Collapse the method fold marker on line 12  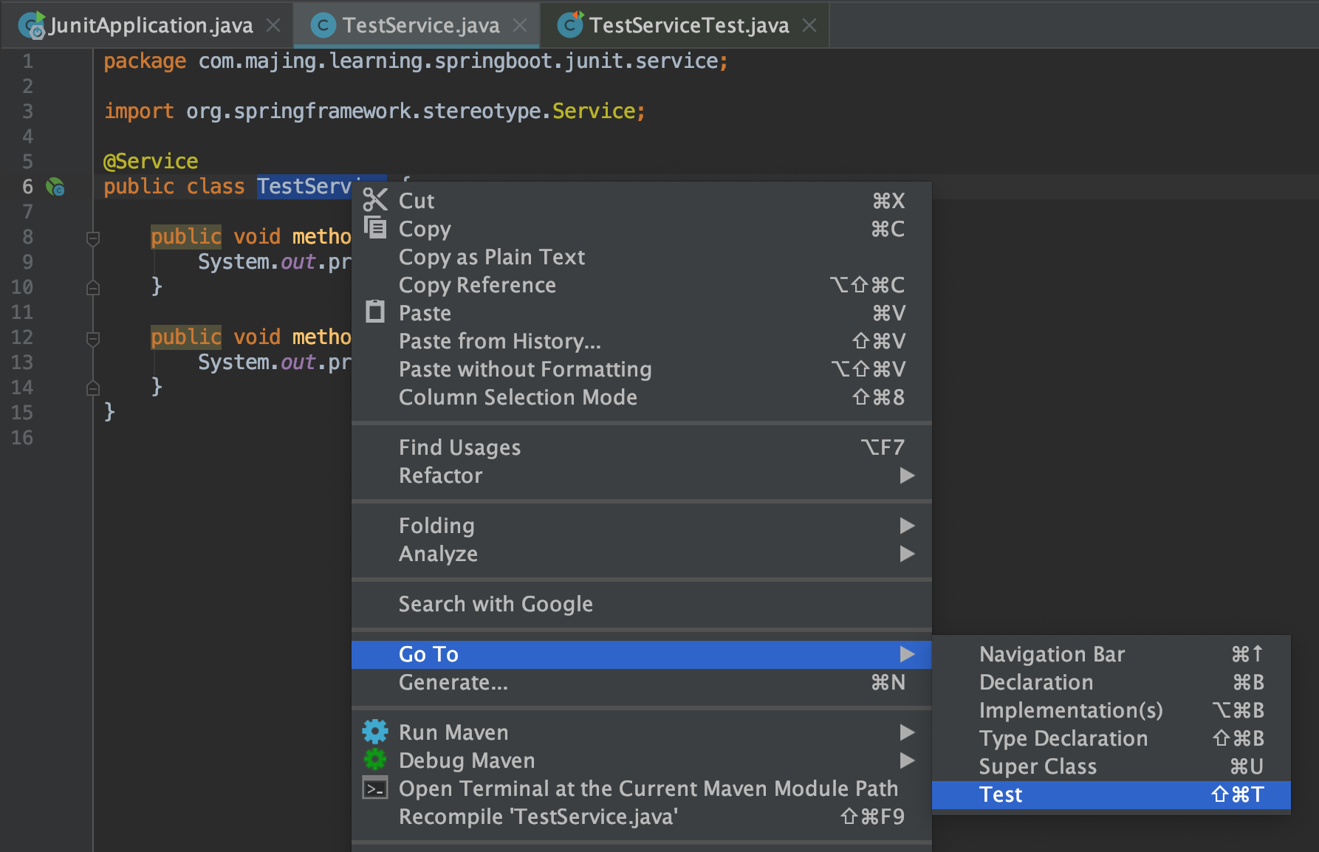pos(93,338)
